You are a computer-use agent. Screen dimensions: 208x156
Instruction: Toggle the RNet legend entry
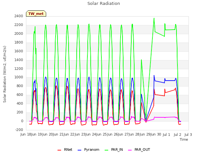tap(65, 149)
